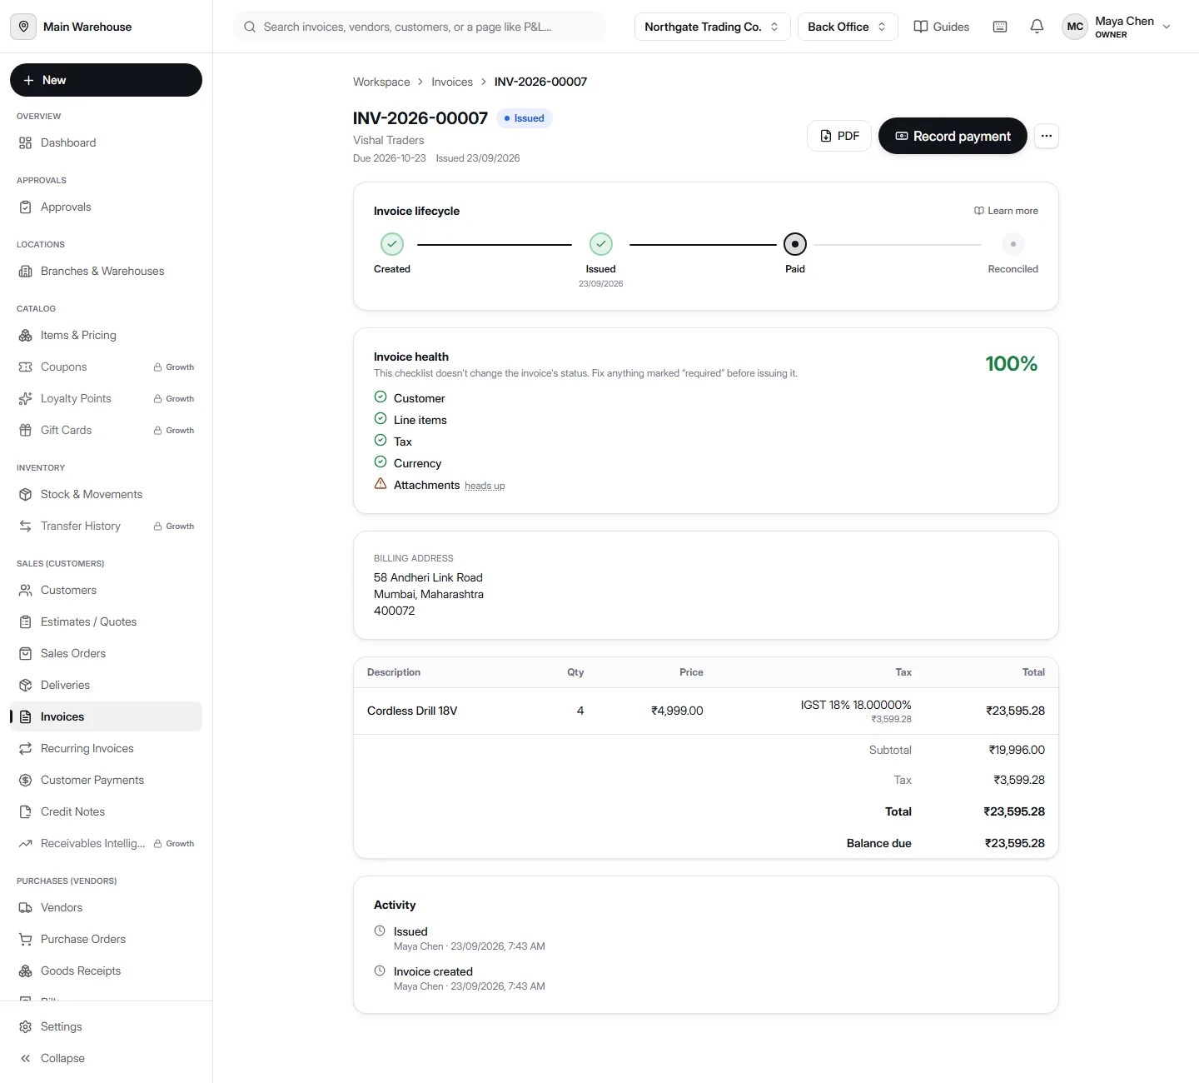Open the Learn more link
The width and height of the screenshot is (1199, 1083).
click(1006, 211)
